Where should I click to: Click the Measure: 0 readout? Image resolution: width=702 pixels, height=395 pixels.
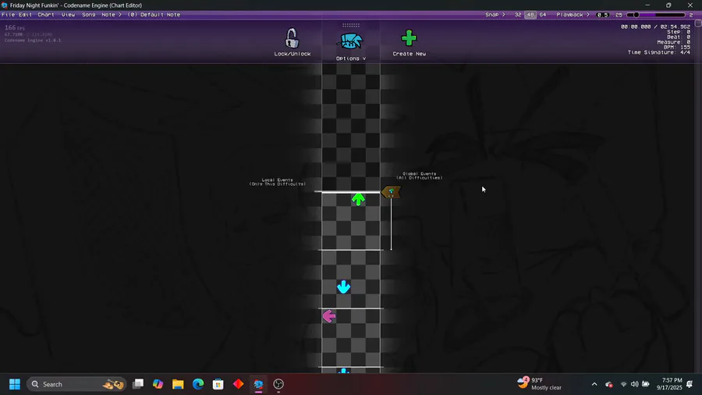click(674, 42)
